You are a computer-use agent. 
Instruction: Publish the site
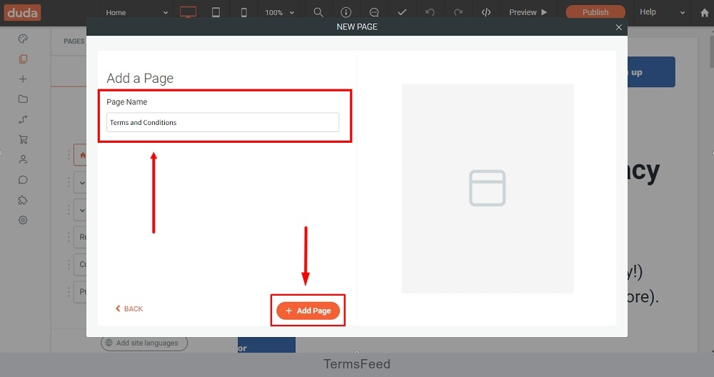pyautogui.click(x=595, y=12)
